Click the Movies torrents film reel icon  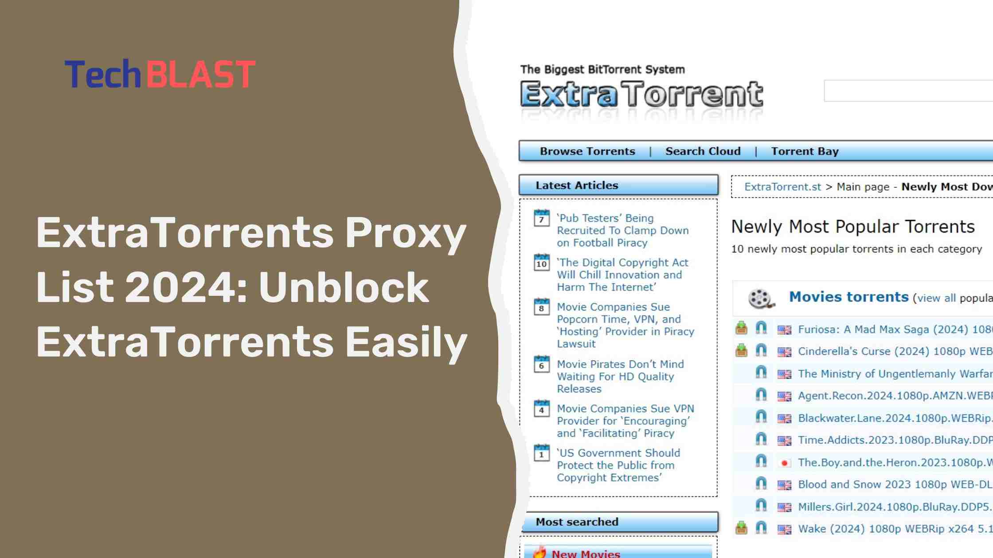click(x=759, y=297)
